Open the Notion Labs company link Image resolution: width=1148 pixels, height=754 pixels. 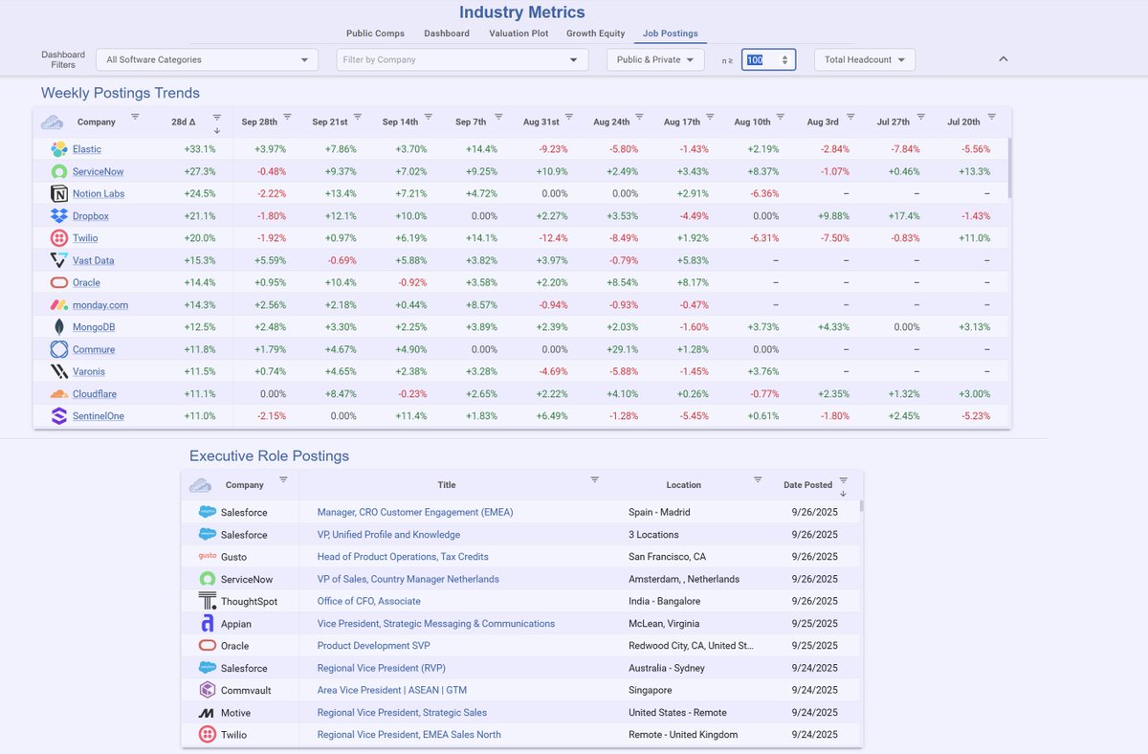pos(99,193)
